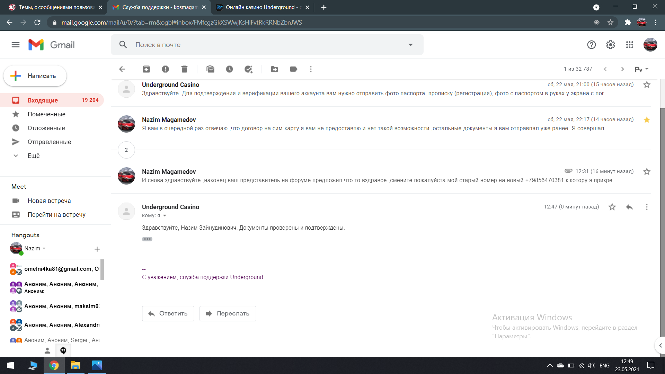Star the Underground Casino 12:47 message
Image resolution: width=665 pixels, height=374 pixels.
coord(612,207)
